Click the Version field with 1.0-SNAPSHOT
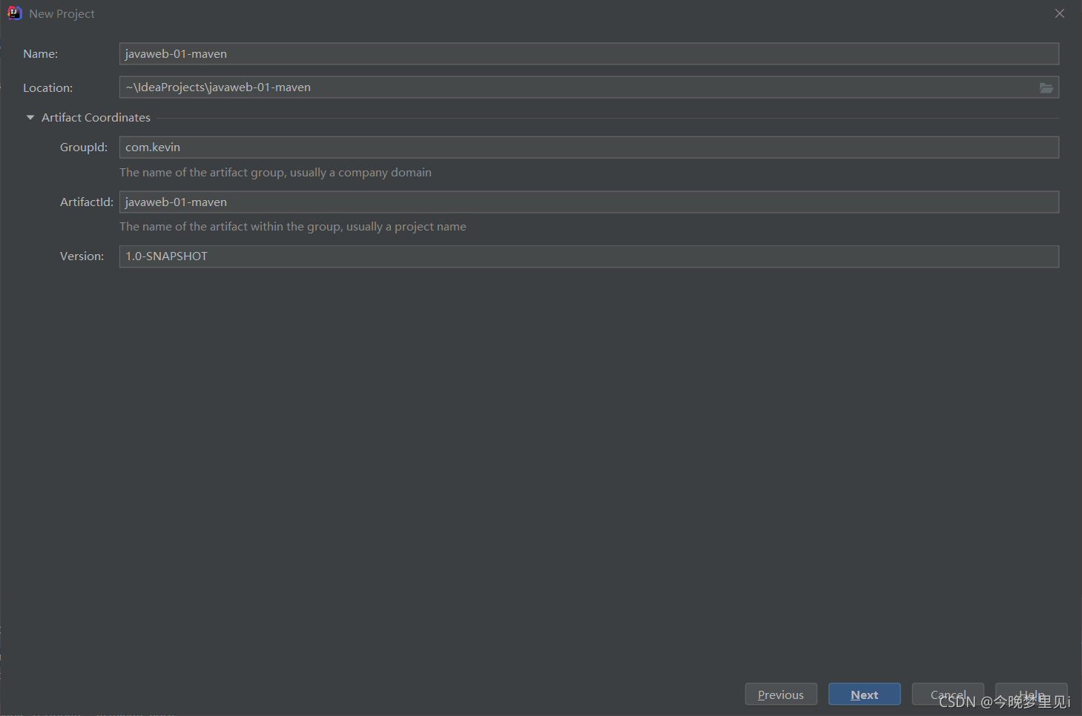 pyautogui.click(x=589, y=256)
